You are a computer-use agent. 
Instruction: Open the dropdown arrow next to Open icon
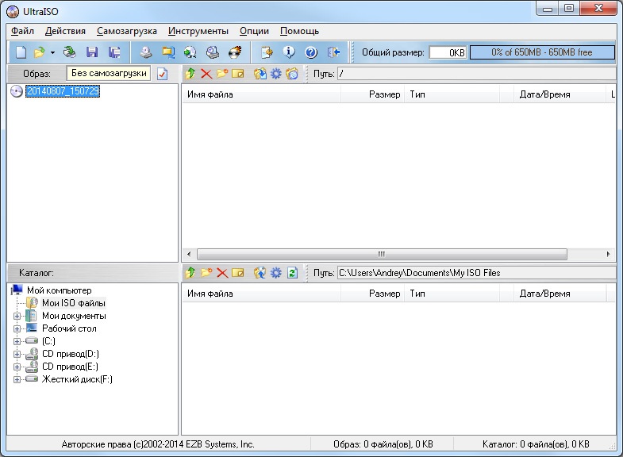click(52, 52)
